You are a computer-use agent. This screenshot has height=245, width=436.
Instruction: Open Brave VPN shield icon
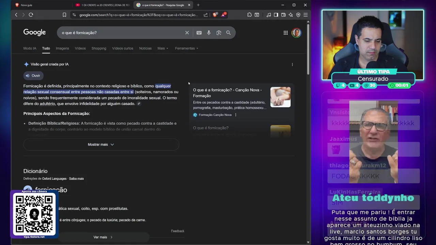[298, 15]
